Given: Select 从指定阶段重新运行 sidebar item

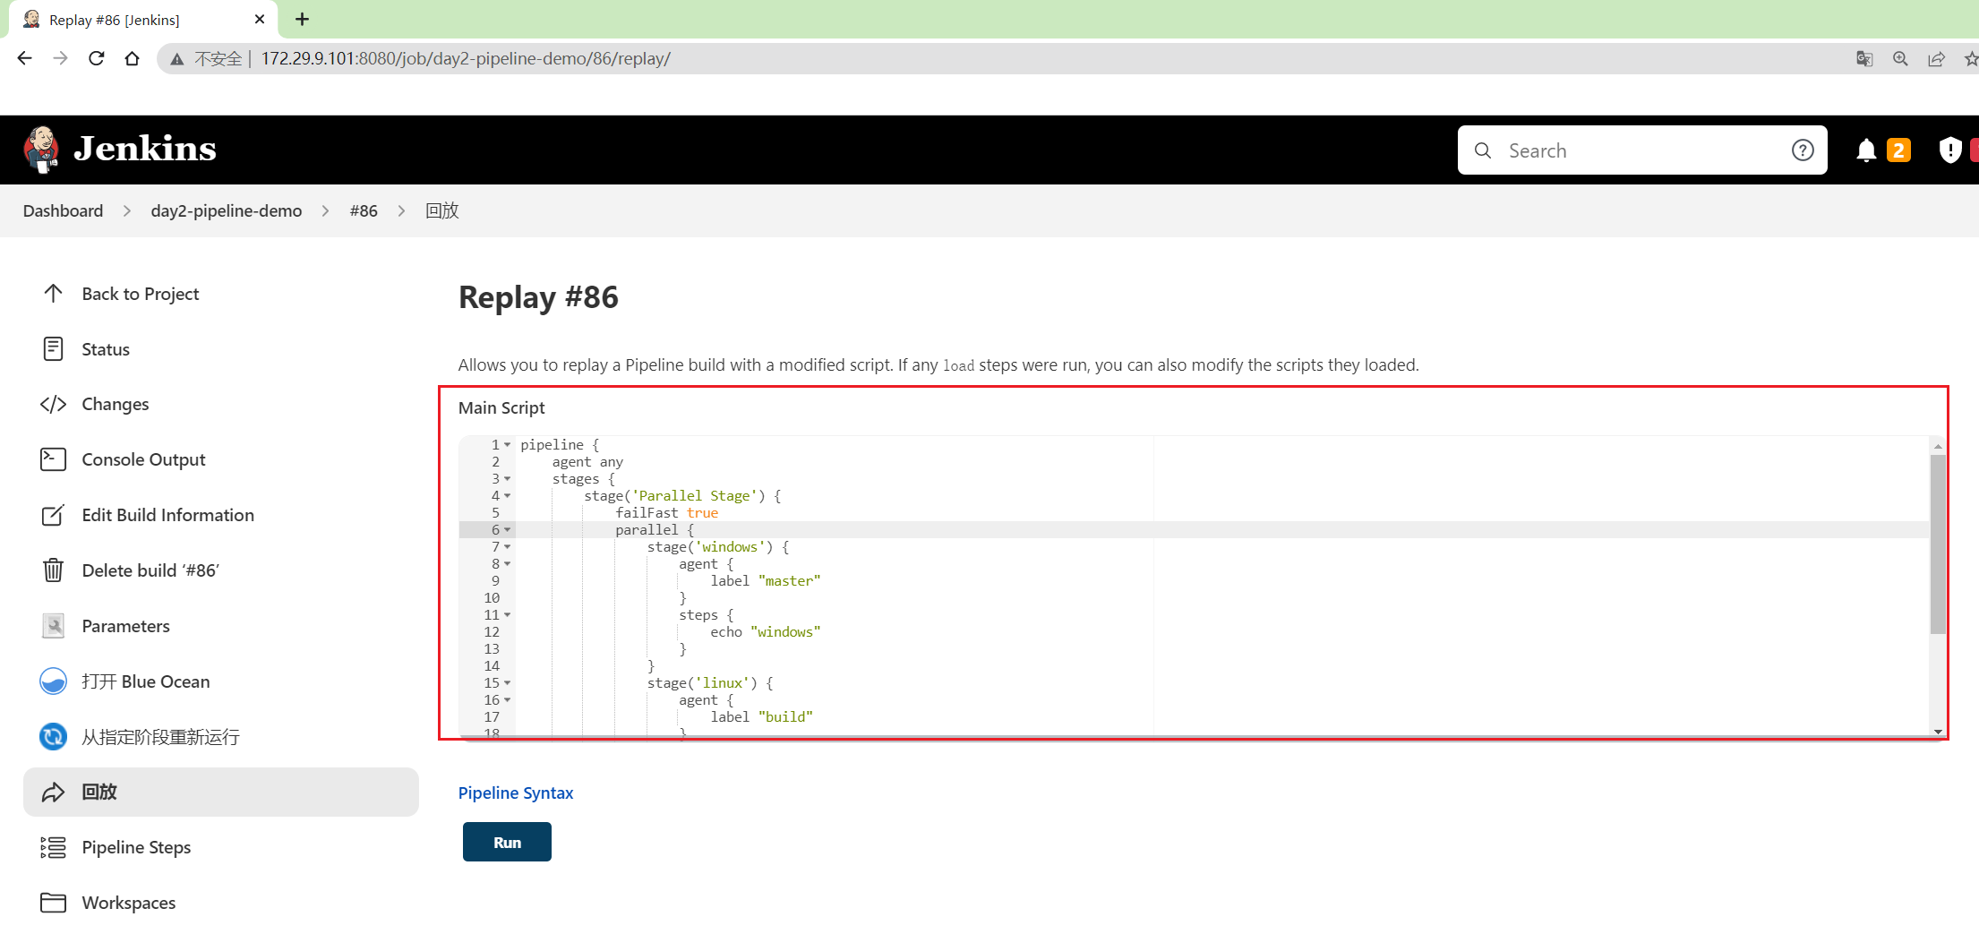Looking at the screenshot, I should (221, 737).
